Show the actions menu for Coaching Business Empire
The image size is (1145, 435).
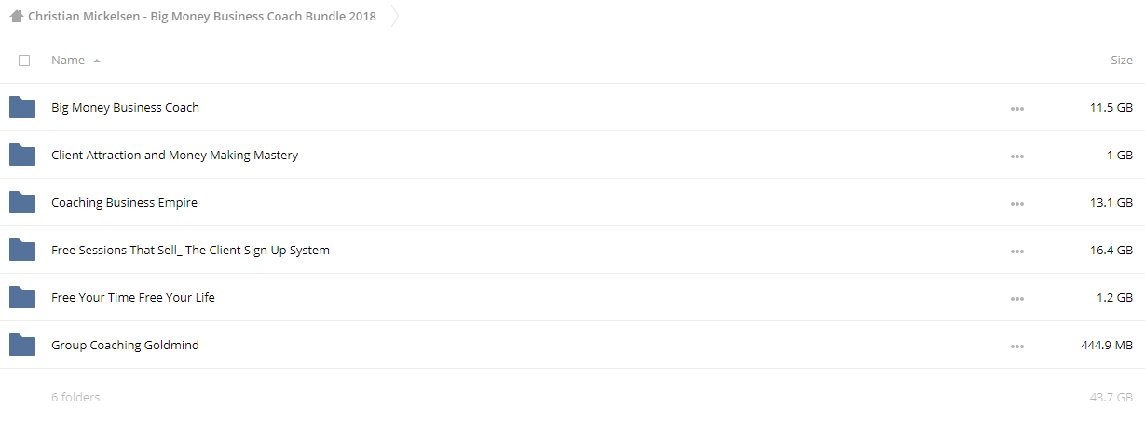point(1016,204)
